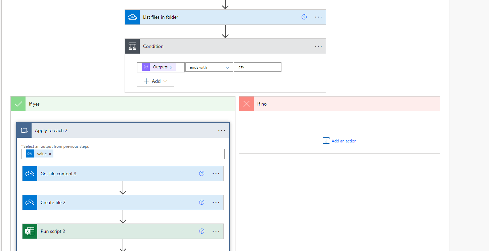Open the ellipsis menu on Condition

point(318,46)
